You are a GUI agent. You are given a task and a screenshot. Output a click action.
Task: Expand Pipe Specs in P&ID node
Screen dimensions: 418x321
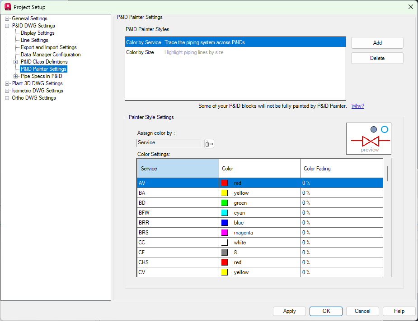16,76
